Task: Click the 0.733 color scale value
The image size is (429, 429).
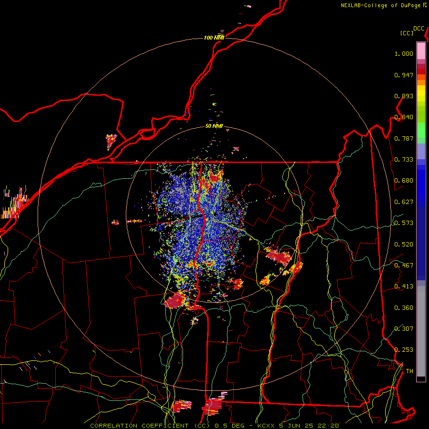Action: (404, 160)
